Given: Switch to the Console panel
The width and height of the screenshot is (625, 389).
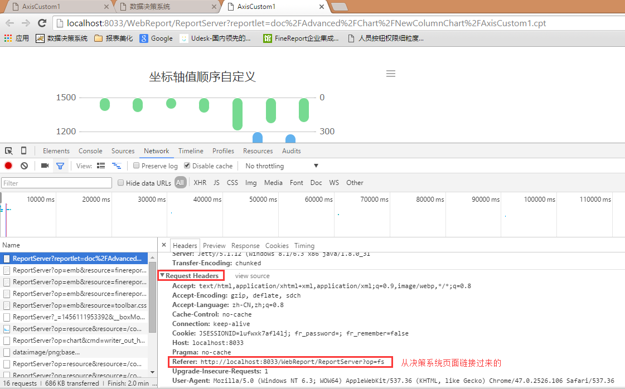Looking at the screenshot, I should [x=90, y=150].
